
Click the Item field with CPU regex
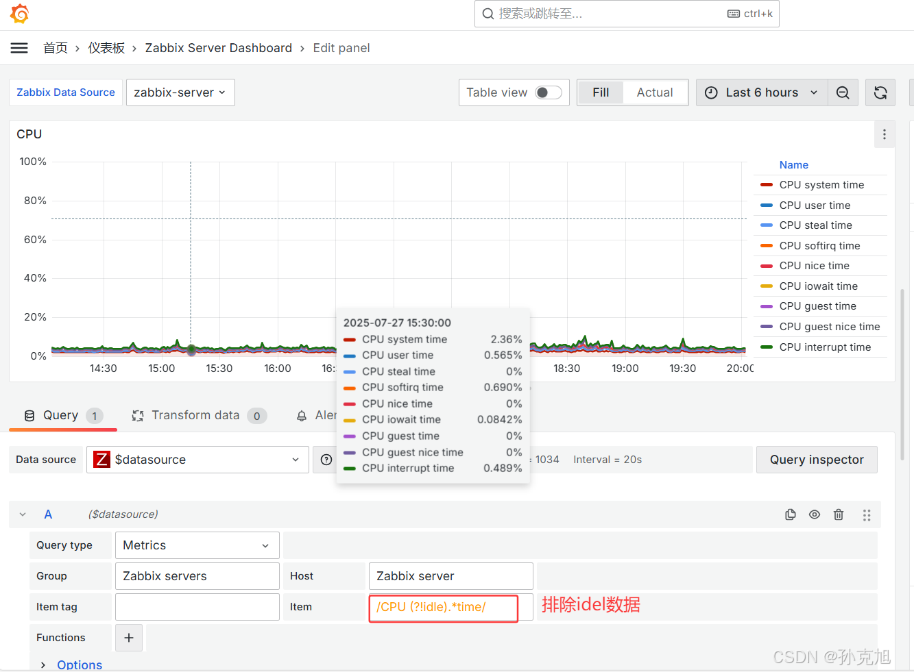point(451,607)
